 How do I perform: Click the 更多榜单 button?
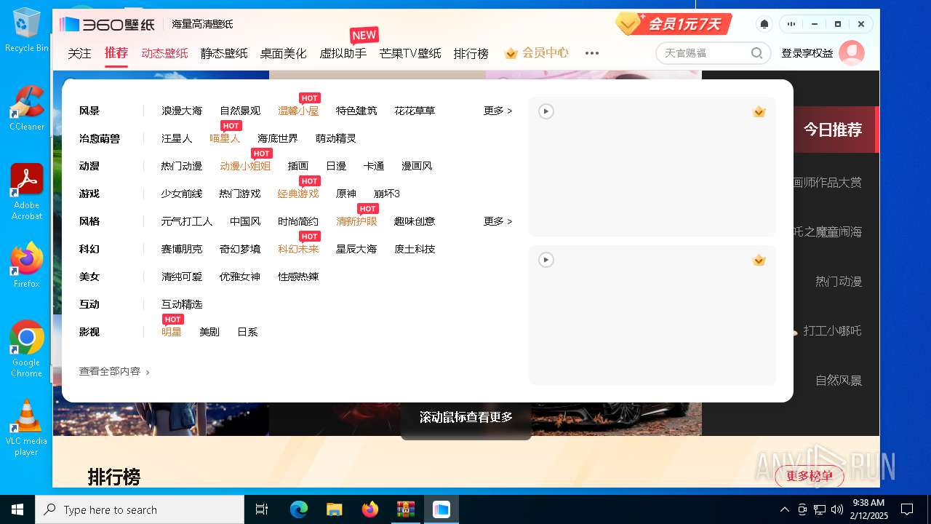pos(810,476)
